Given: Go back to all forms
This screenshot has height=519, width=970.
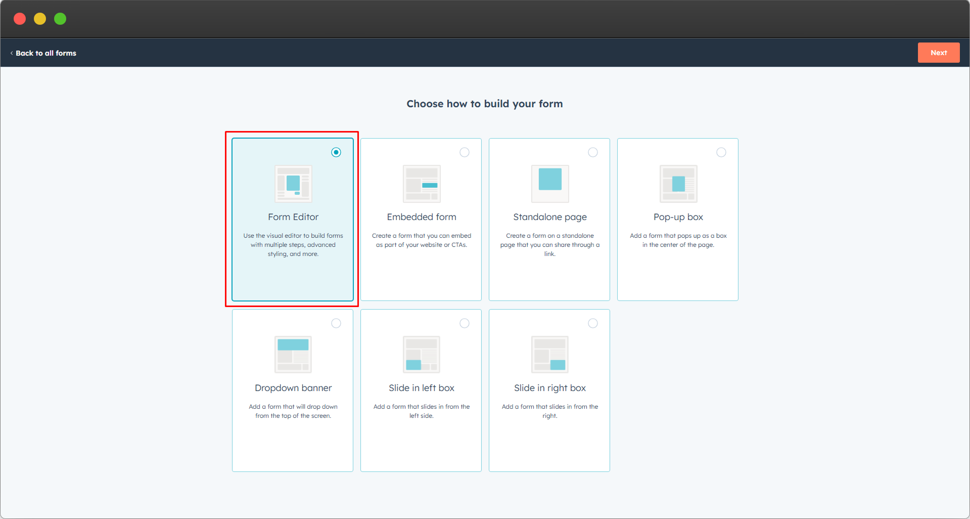Looking at the screenshot, I should (x=43, y=53).
